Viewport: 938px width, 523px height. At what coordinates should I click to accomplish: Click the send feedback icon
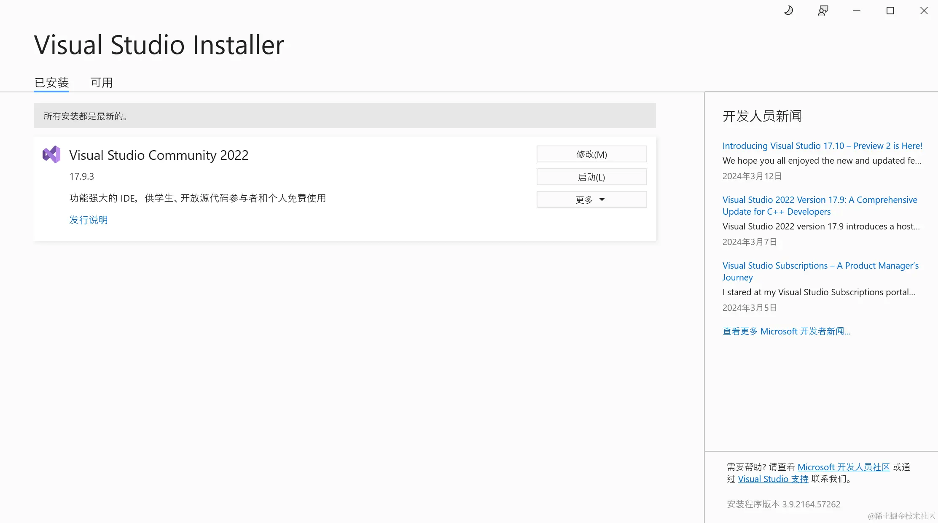pyautogui.click(x=822, y=11)
